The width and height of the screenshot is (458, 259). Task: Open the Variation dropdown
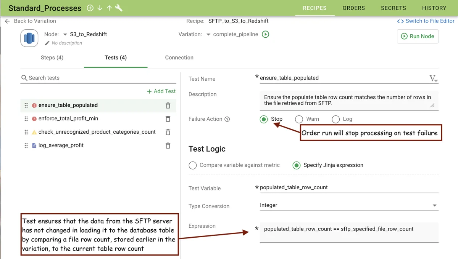click(208, 35)
